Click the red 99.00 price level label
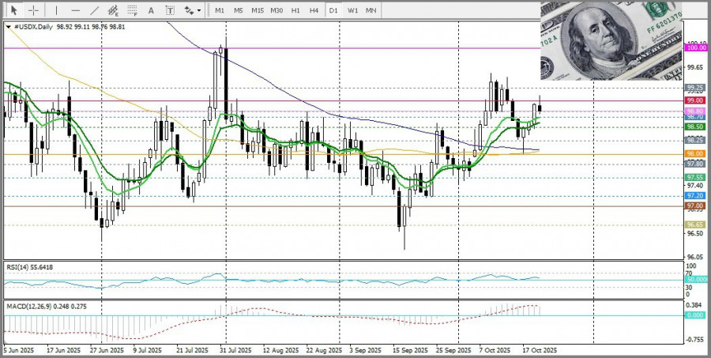The height and width of the screenshot is (358, 711). coord(695,100)
